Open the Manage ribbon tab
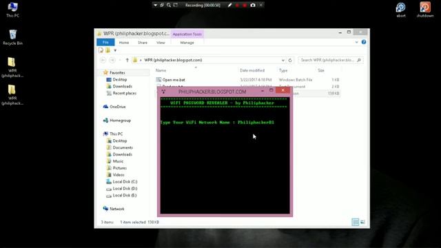441x248 pixels. (187, 43)
